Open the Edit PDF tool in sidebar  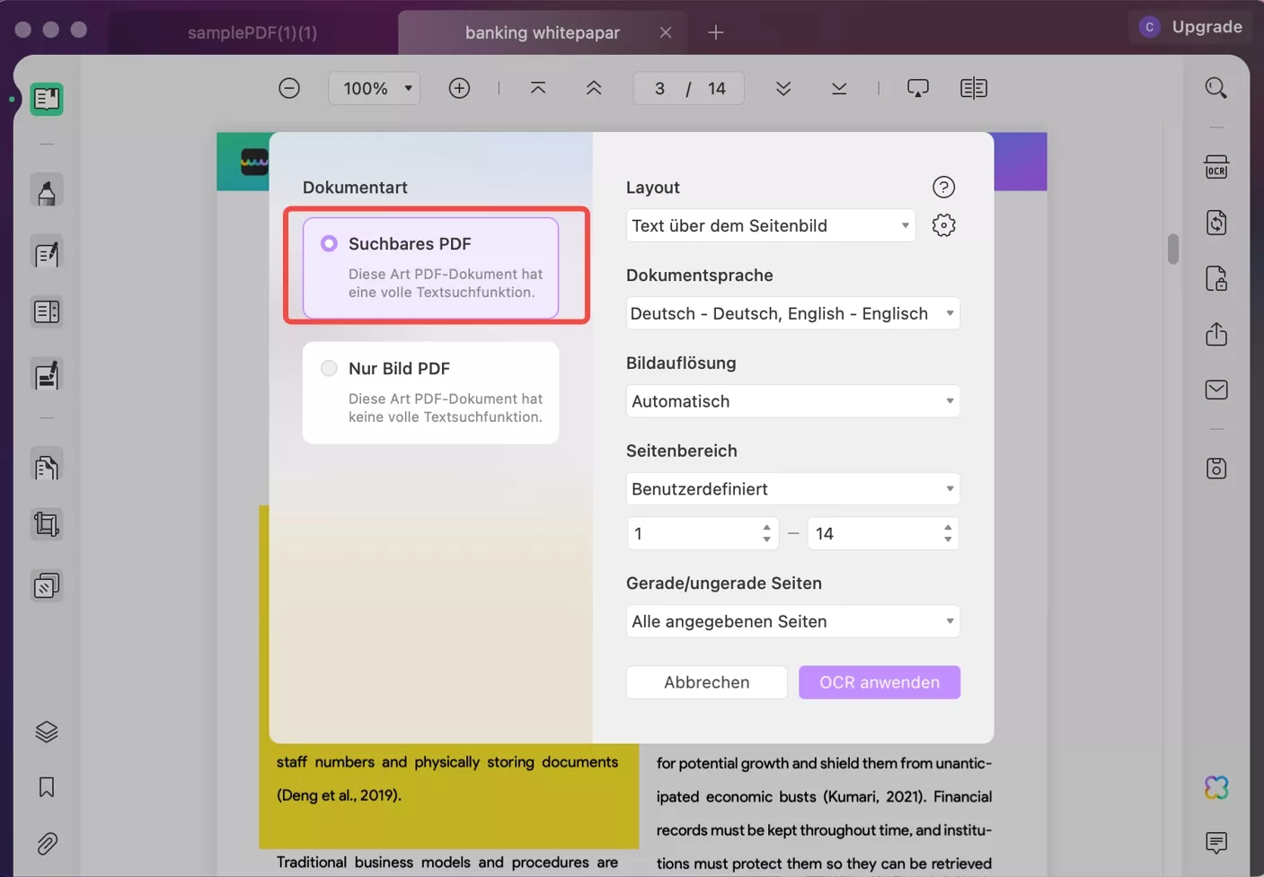(47, 254)
